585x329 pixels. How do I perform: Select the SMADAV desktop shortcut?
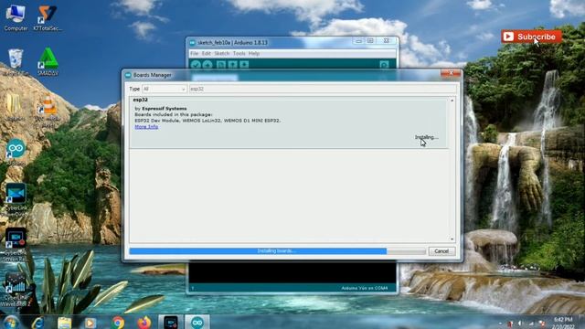[48, 62]
